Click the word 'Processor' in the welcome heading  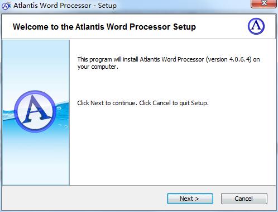(150, 27)
